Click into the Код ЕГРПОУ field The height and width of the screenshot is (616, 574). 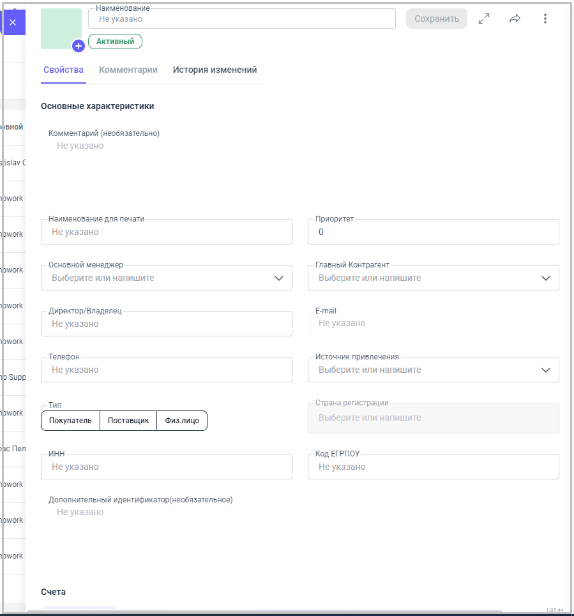(x=433, y=467)
